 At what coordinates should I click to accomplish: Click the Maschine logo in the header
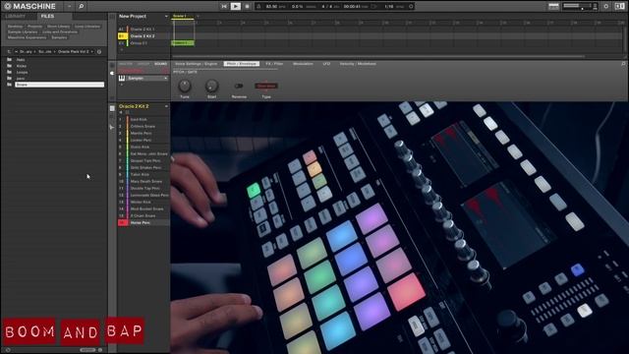coord(29,6)
